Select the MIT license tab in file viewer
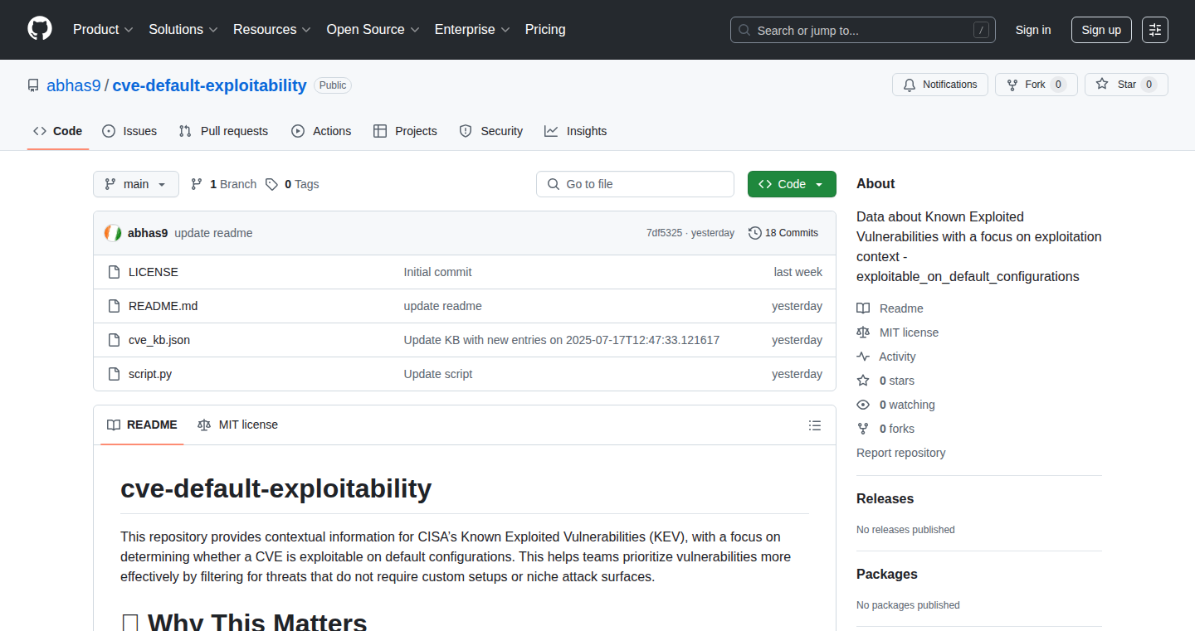Viewport: 1195px width, 631px height. pos(237,425)
